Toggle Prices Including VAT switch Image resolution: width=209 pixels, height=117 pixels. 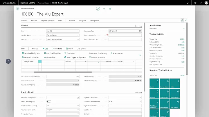click(49, 101)
